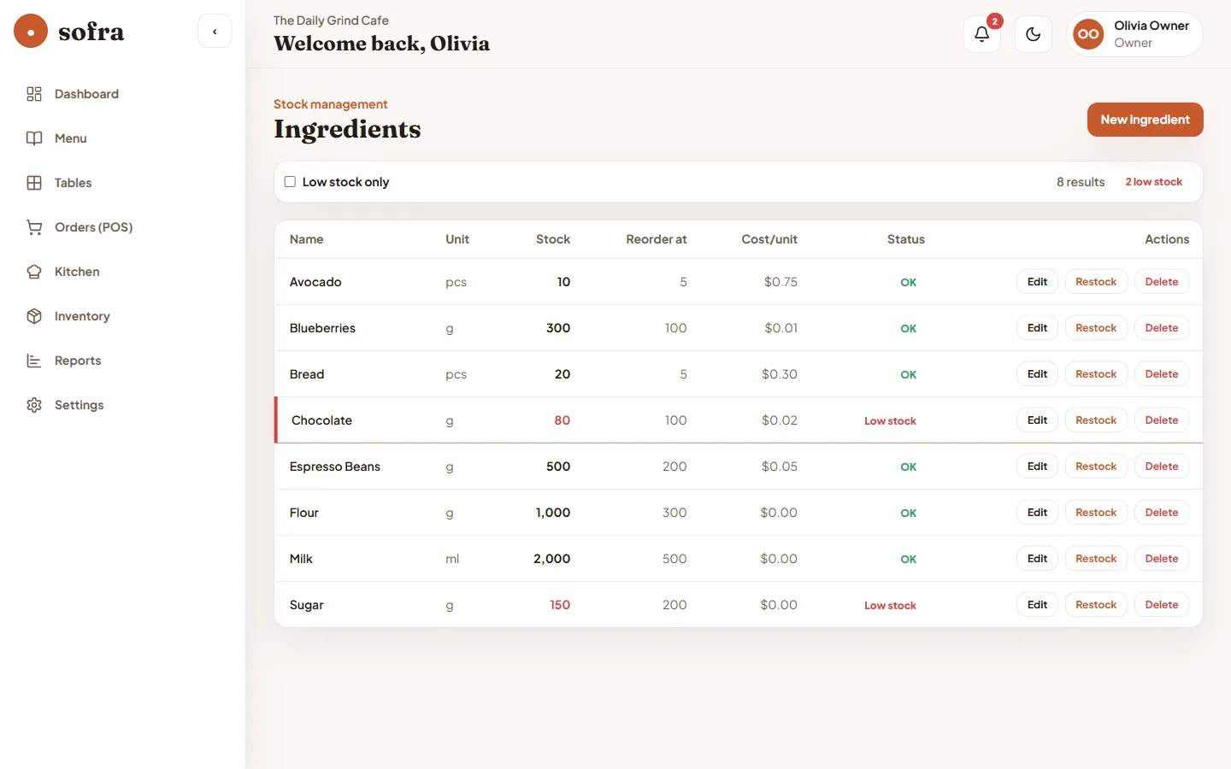Edit Milk ingredient

[x=1037, y=559]
